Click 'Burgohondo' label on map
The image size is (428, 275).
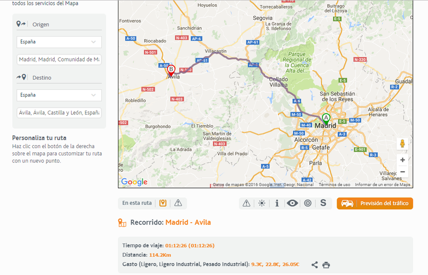click(x=158, y=127)
